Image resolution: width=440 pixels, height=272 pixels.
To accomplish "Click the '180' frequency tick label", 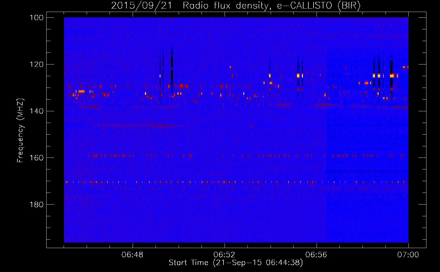I will (x=37, y=205).
